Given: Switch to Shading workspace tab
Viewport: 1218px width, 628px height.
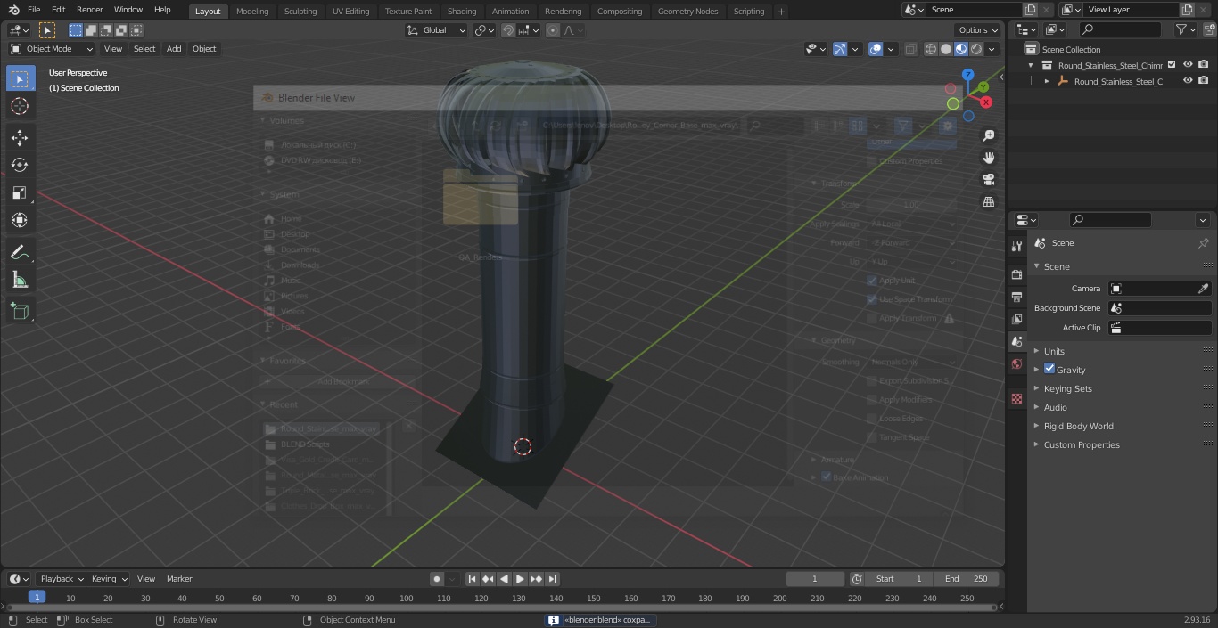Looking at the screenshot, I should pyautogui.click(x=462, y=12).
